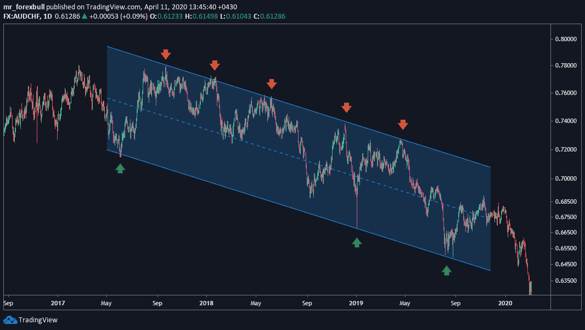Viewport: 585px width, 330px height.
Task: Click the green buy arrow below the mid-2017 low
Action: coord(120,169)
